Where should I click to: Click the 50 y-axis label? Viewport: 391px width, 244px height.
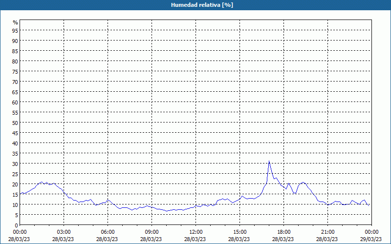[15, 123]
